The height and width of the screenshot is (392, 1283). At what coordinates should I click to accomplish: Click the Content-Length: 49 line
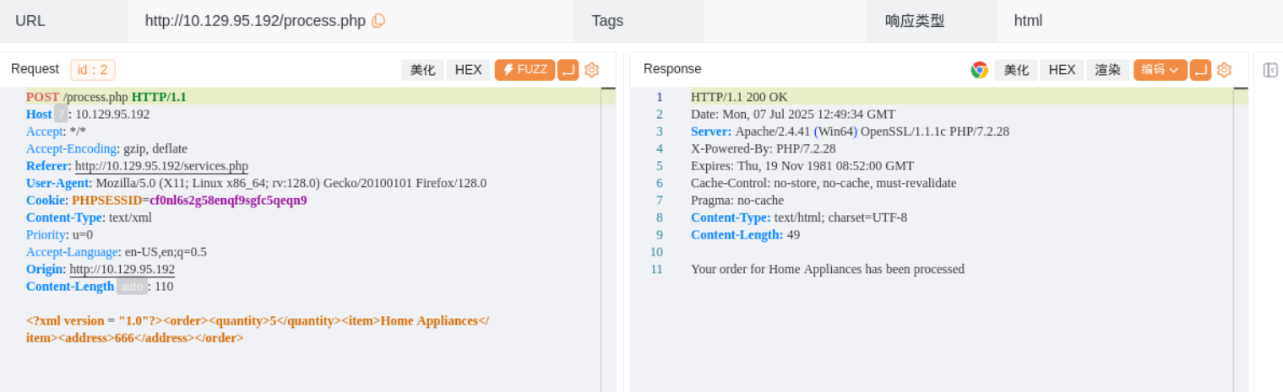tap(745, 234)
